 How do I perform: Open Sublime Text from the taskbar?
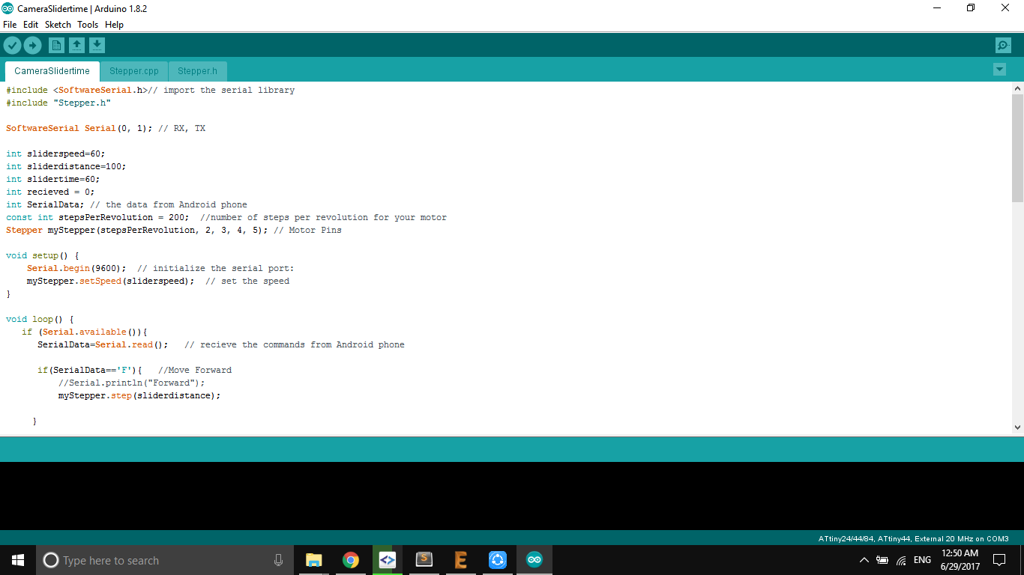(x=424, y=560)
